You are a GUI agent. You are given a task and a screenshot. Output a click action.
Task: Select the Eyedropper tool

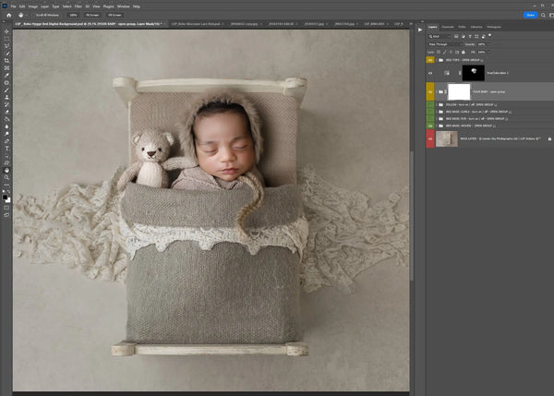6,75
